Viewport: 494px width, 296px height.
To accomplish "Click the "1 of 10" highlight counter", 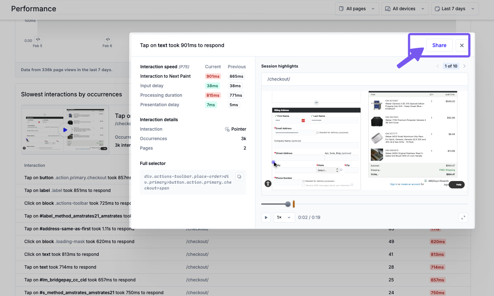I will [x=451, y=66].
